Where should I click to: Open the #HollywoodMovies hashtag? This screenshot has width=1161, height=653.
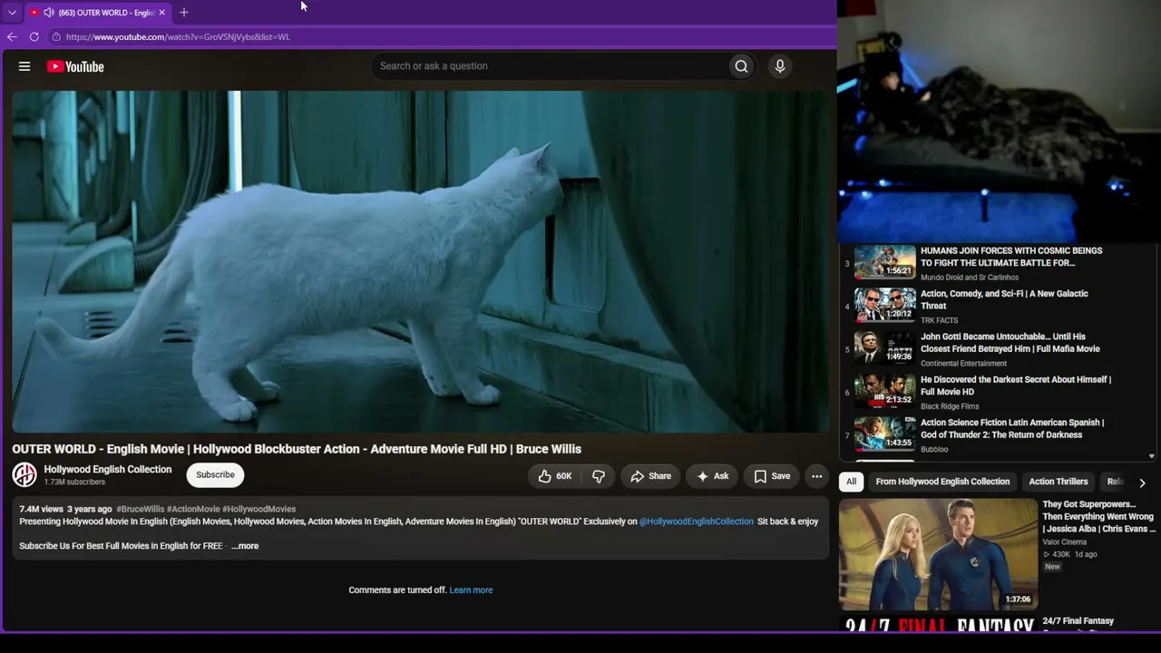259,510
